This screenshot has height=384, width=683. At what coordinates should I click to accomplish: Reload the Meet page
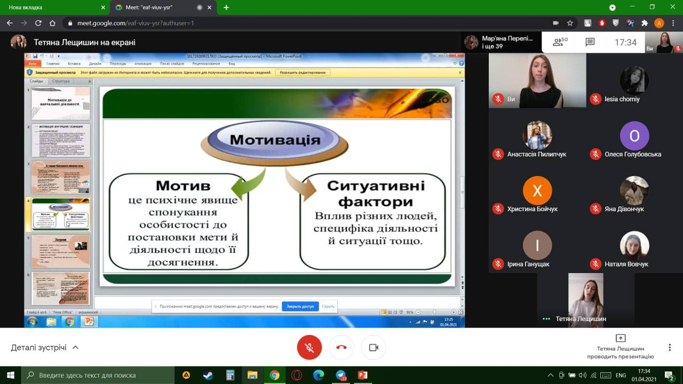coord(38,23)
